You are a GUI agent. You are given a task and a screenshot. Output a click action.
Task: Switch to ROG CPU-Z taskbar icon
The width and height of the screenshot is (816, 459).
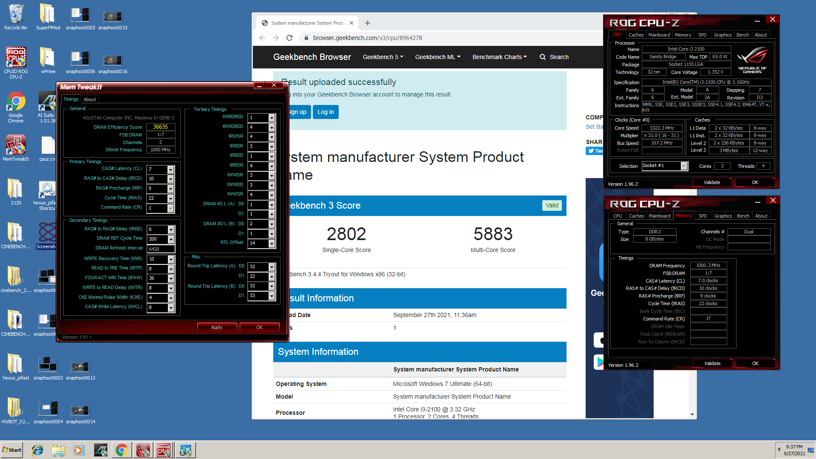tap(164, 450)
